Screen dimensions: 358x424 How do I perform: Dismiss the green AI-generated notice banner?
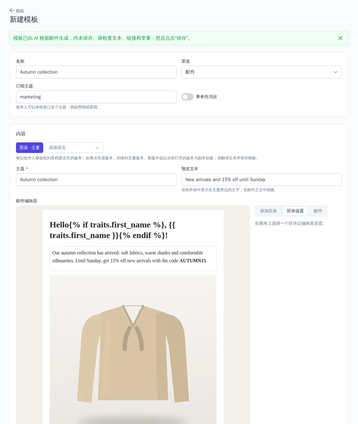(340, 38)
